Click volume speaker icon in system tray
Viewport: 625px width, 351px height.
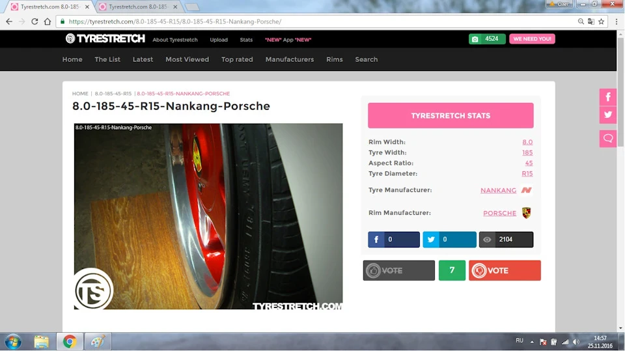point(576,342)
